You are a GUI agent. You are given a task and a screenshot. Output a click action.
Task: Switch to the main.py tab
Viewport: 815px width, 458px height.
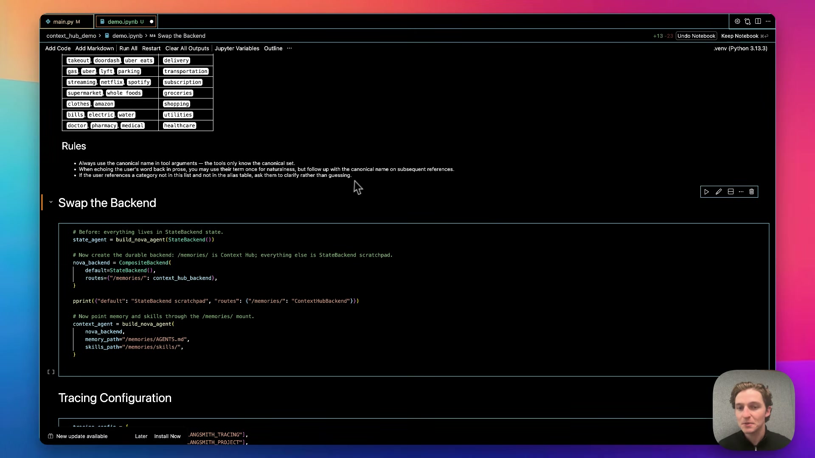[67, 22]
